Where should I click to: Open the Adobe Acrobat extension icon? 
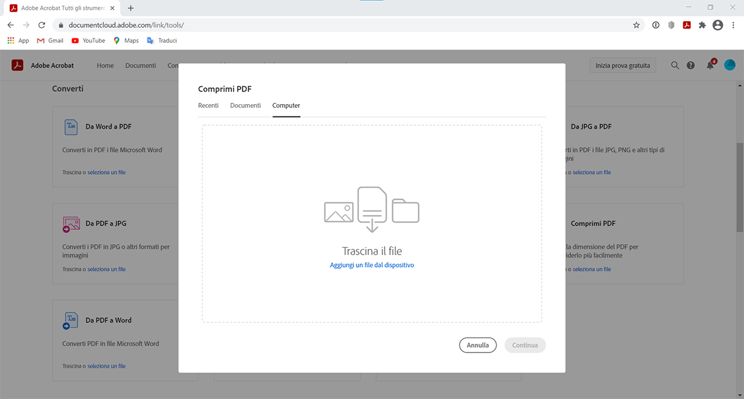tap(687, 25)
